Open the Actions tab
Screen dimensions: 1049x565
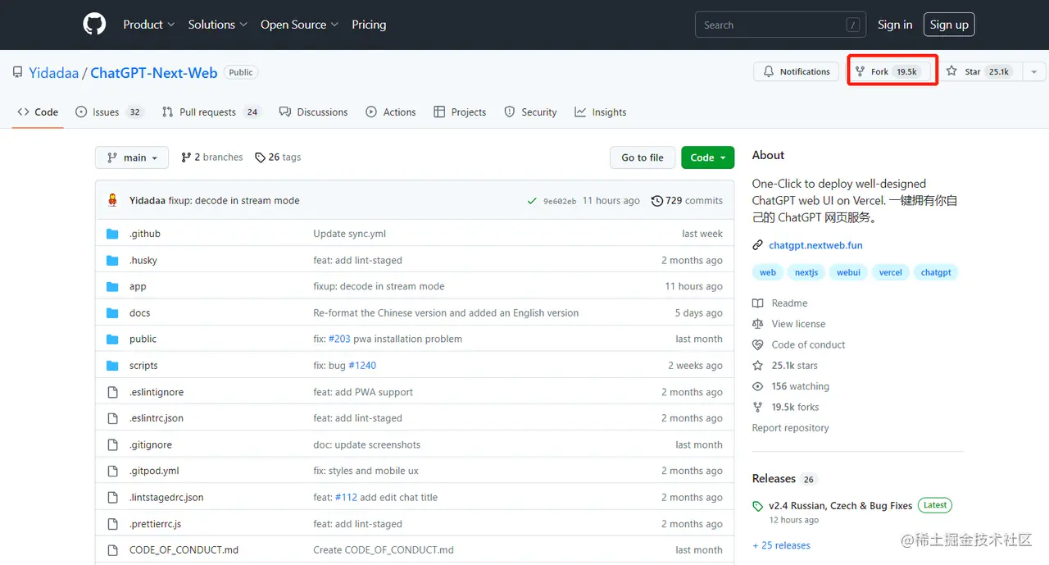391,112
